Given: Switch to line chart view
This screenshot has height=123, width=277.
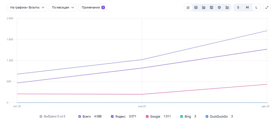Looking at the screenshot, I should pos(188,7).
